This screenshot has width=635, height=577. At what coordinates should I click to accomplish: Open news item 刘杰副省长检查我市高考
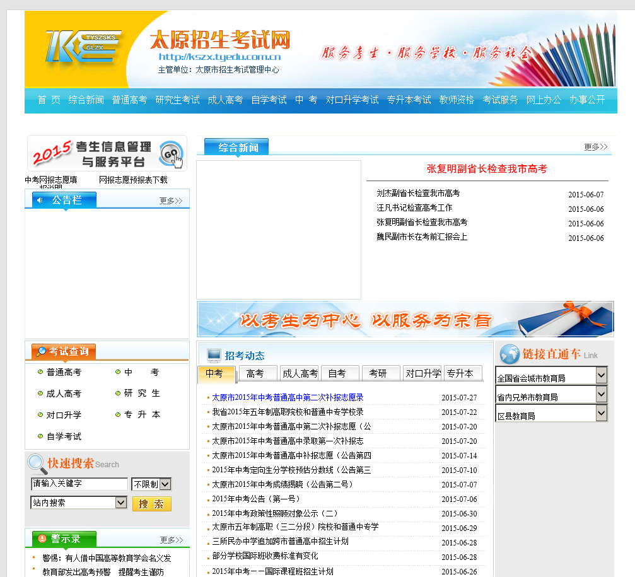point(418,194)
